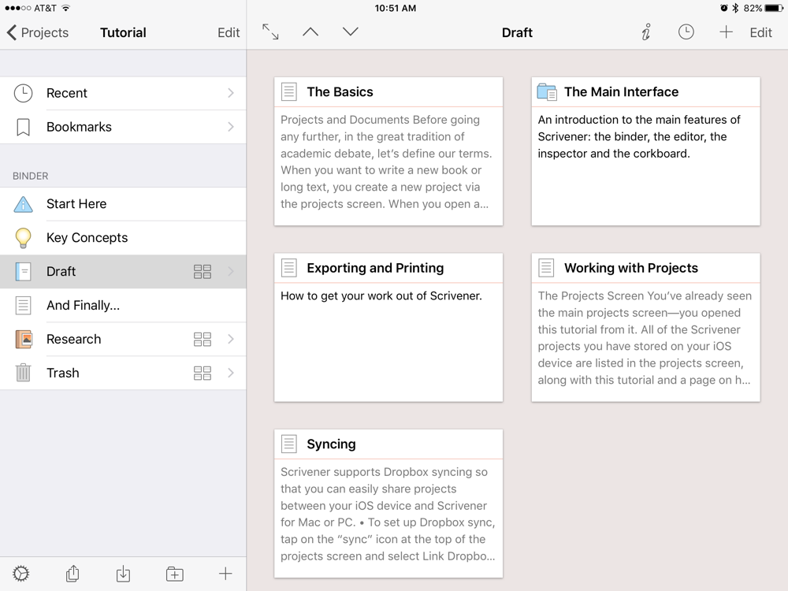The width and height of the screenshot is (788, 591).
Task: Open corkboard view for Research row
Action: (203, 339)
